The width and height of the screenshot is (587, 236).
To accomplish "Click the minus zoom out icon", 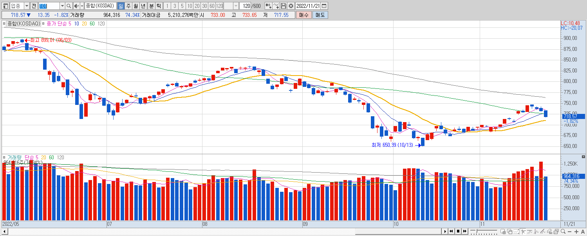I will [569, 232].
